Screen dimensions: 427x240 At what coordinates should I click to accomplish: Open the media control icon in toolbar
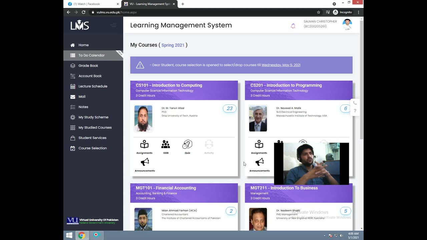328,12
